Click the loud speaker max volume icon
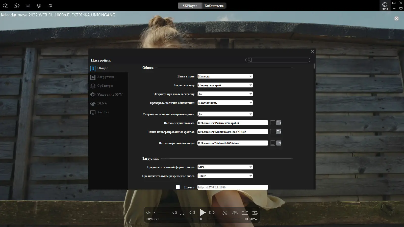The height and width of the screenshot is (227, 404). 174,213
